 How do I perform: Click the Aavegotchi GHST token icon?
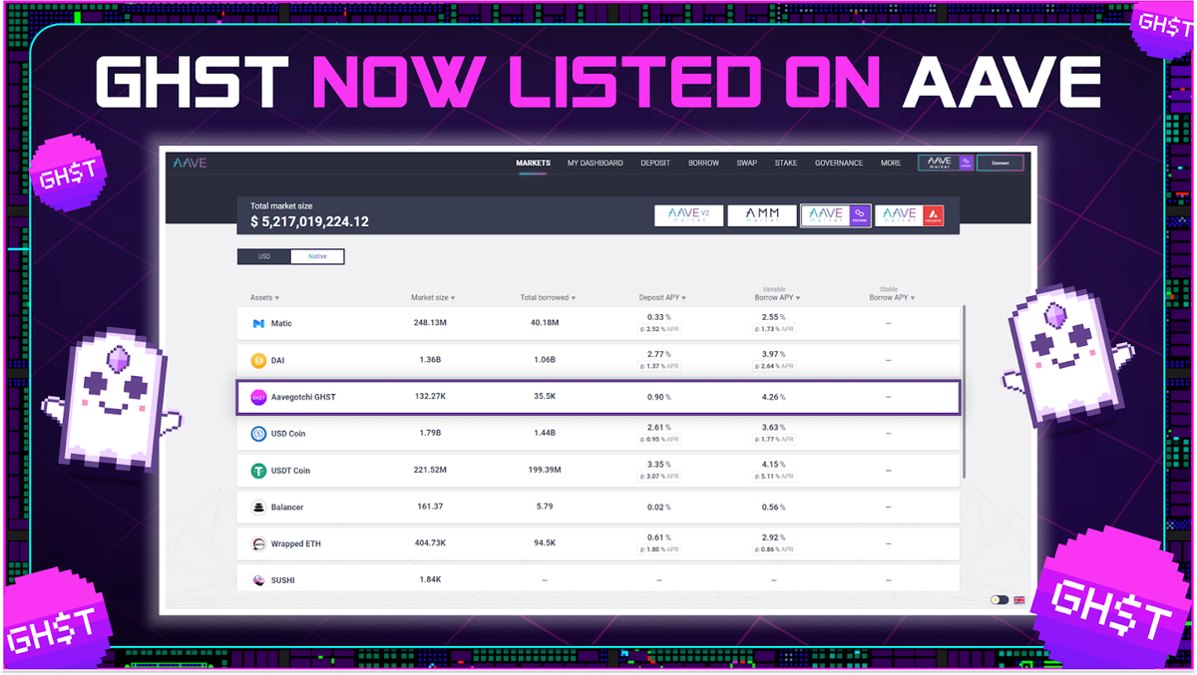(x=257, y=397)
